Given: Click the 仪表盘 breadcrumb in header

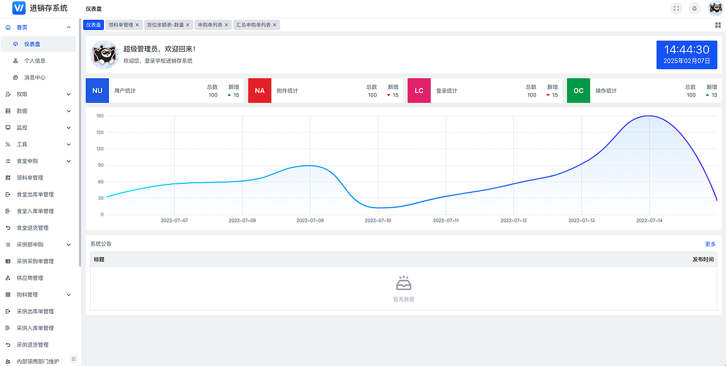Looking at the screenshot, I should (94, 9).
